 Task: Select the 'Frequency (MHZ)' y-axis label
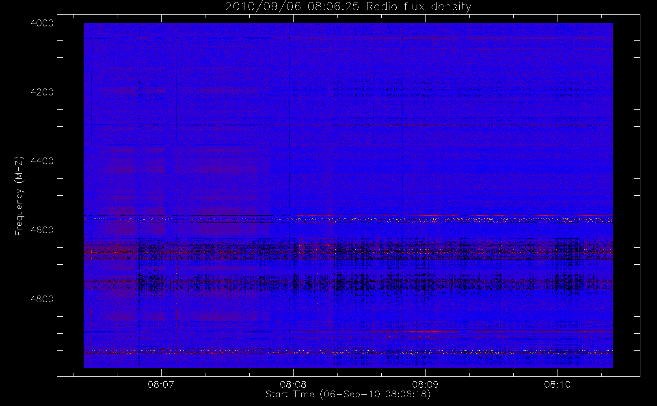pyautogui.click(x=19, y=196)
